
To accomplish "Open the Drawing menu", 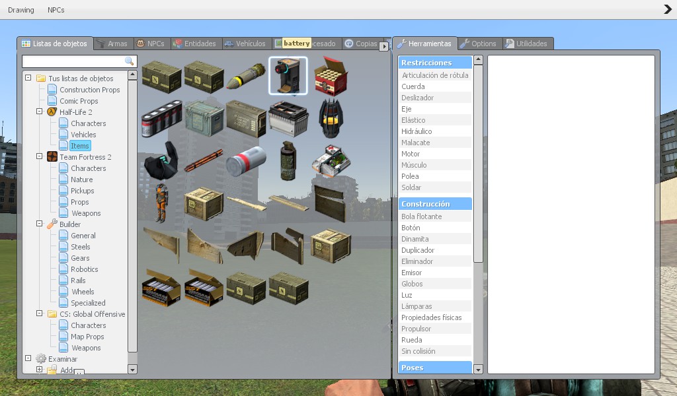I will coord(20,10).
